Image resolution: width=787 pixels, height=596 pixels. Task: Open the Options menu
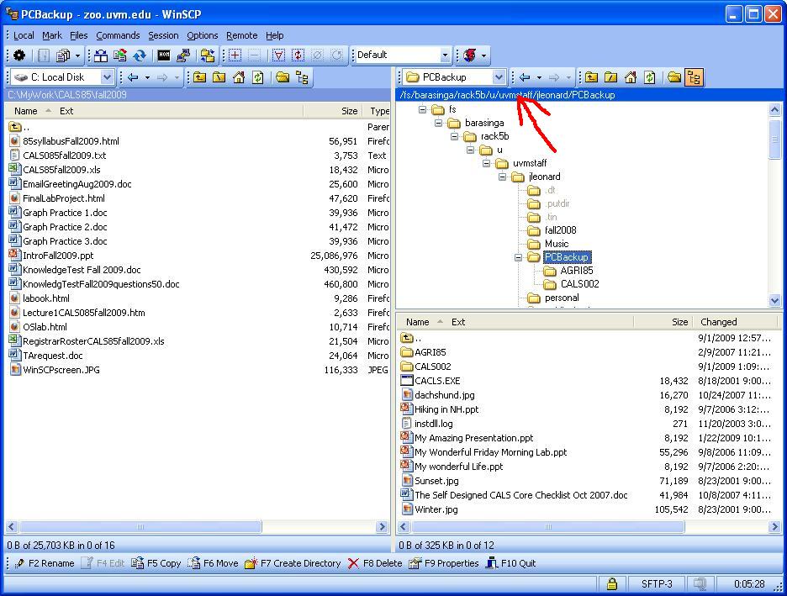click(203, 35)
